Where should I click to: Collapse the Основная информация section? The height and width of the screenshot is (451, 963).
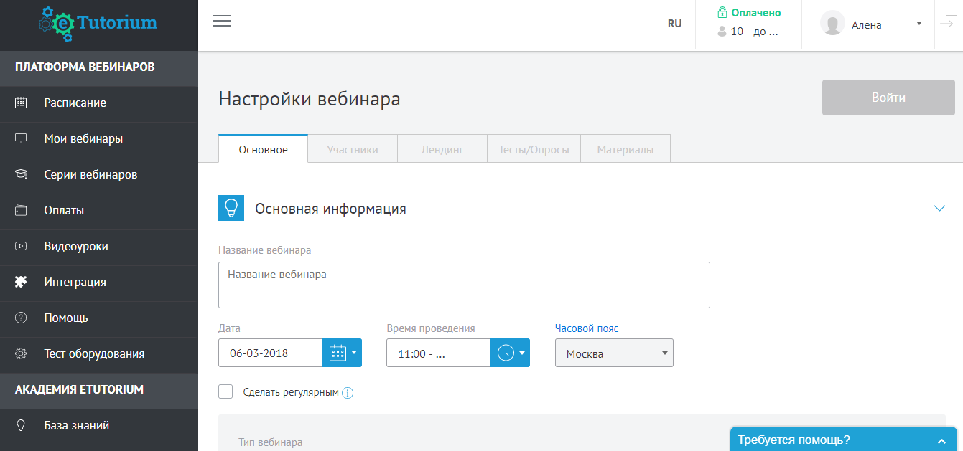click(939, 208)
